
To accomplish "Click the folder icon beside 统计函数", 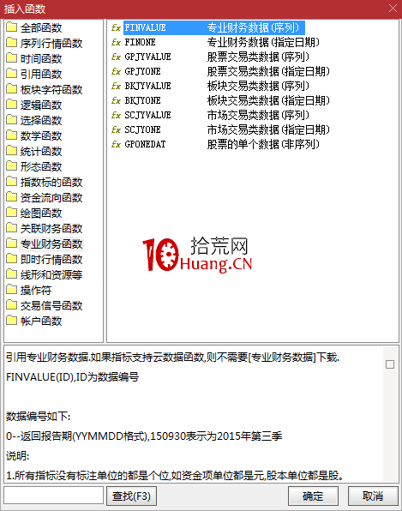I will 12,150.
